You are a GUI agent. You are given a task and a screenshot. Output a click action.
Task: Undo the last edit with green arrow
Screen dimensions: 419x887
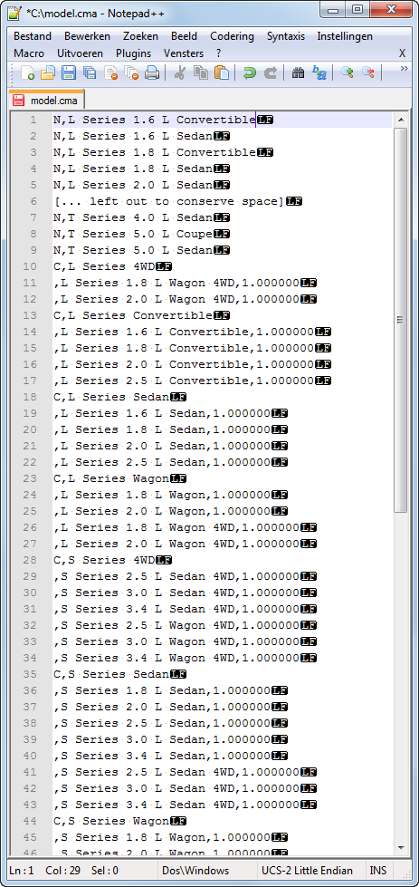click(x=250, y=73)
